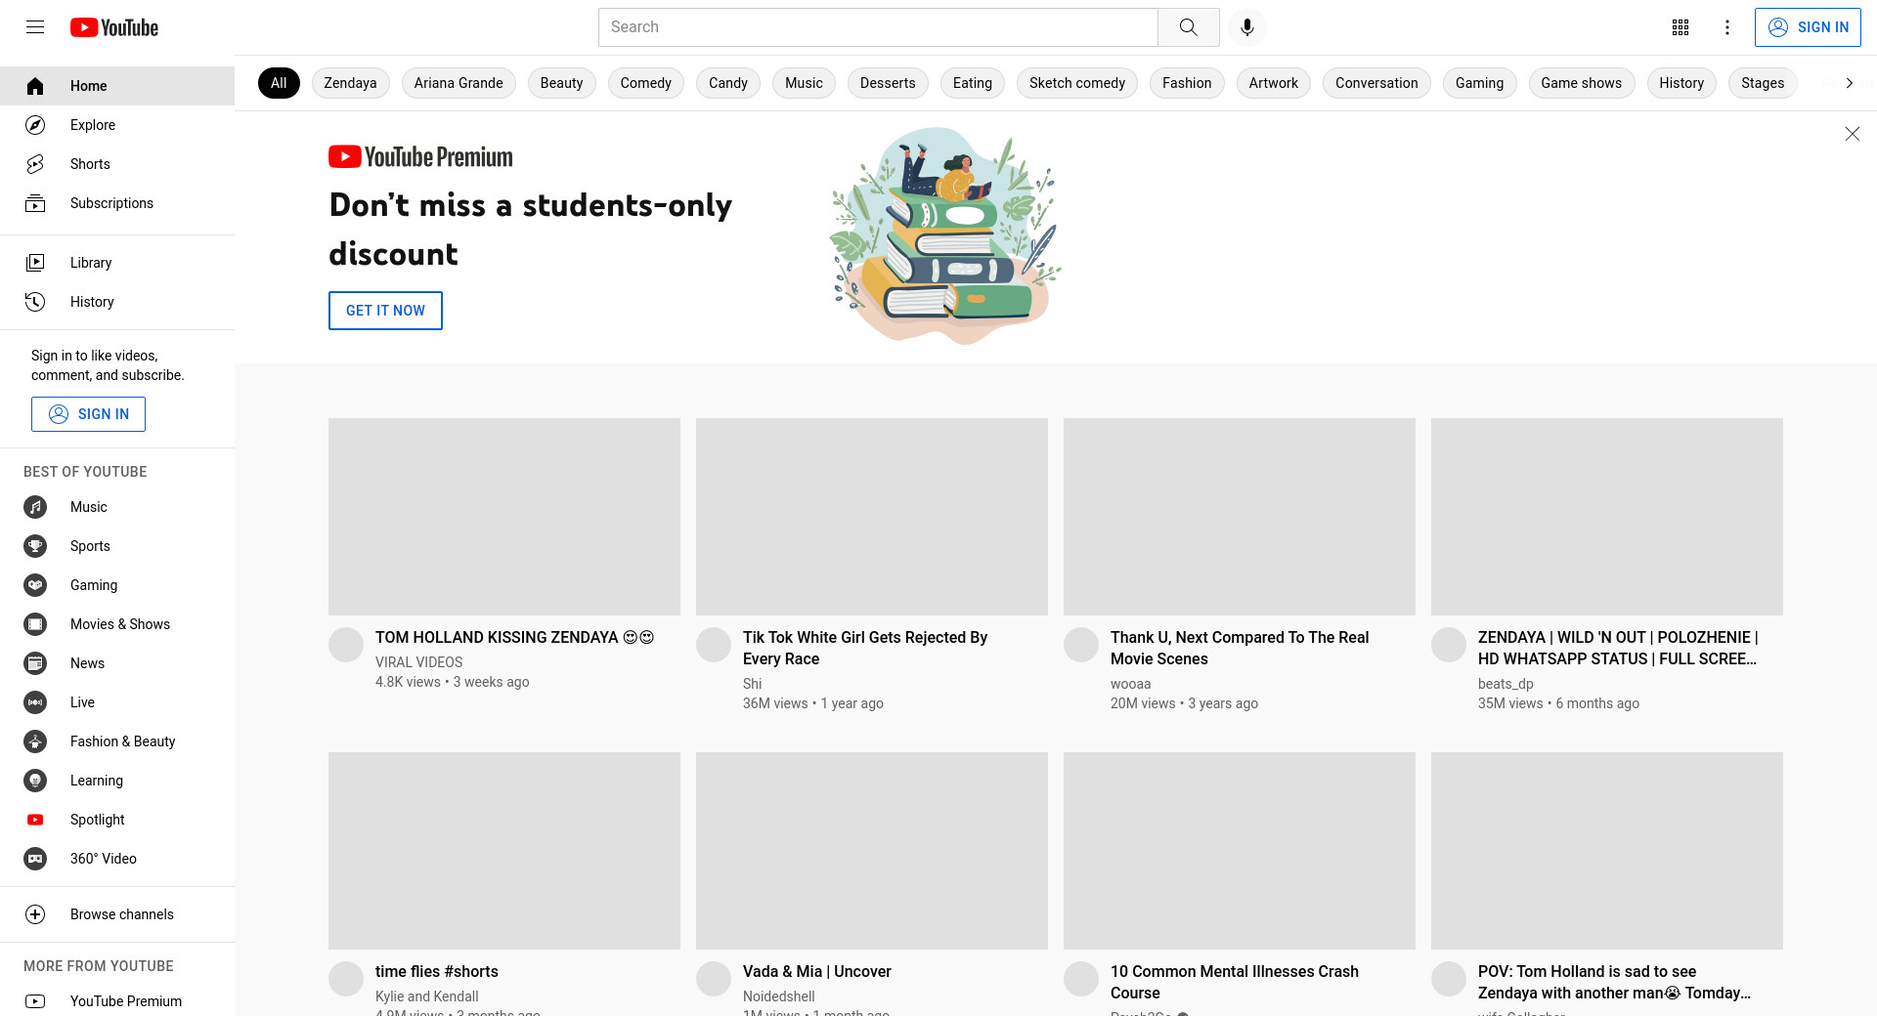Select the Game shows chip
Viewport: 1877px width, 1016px height.
[x=1582, y=83]
